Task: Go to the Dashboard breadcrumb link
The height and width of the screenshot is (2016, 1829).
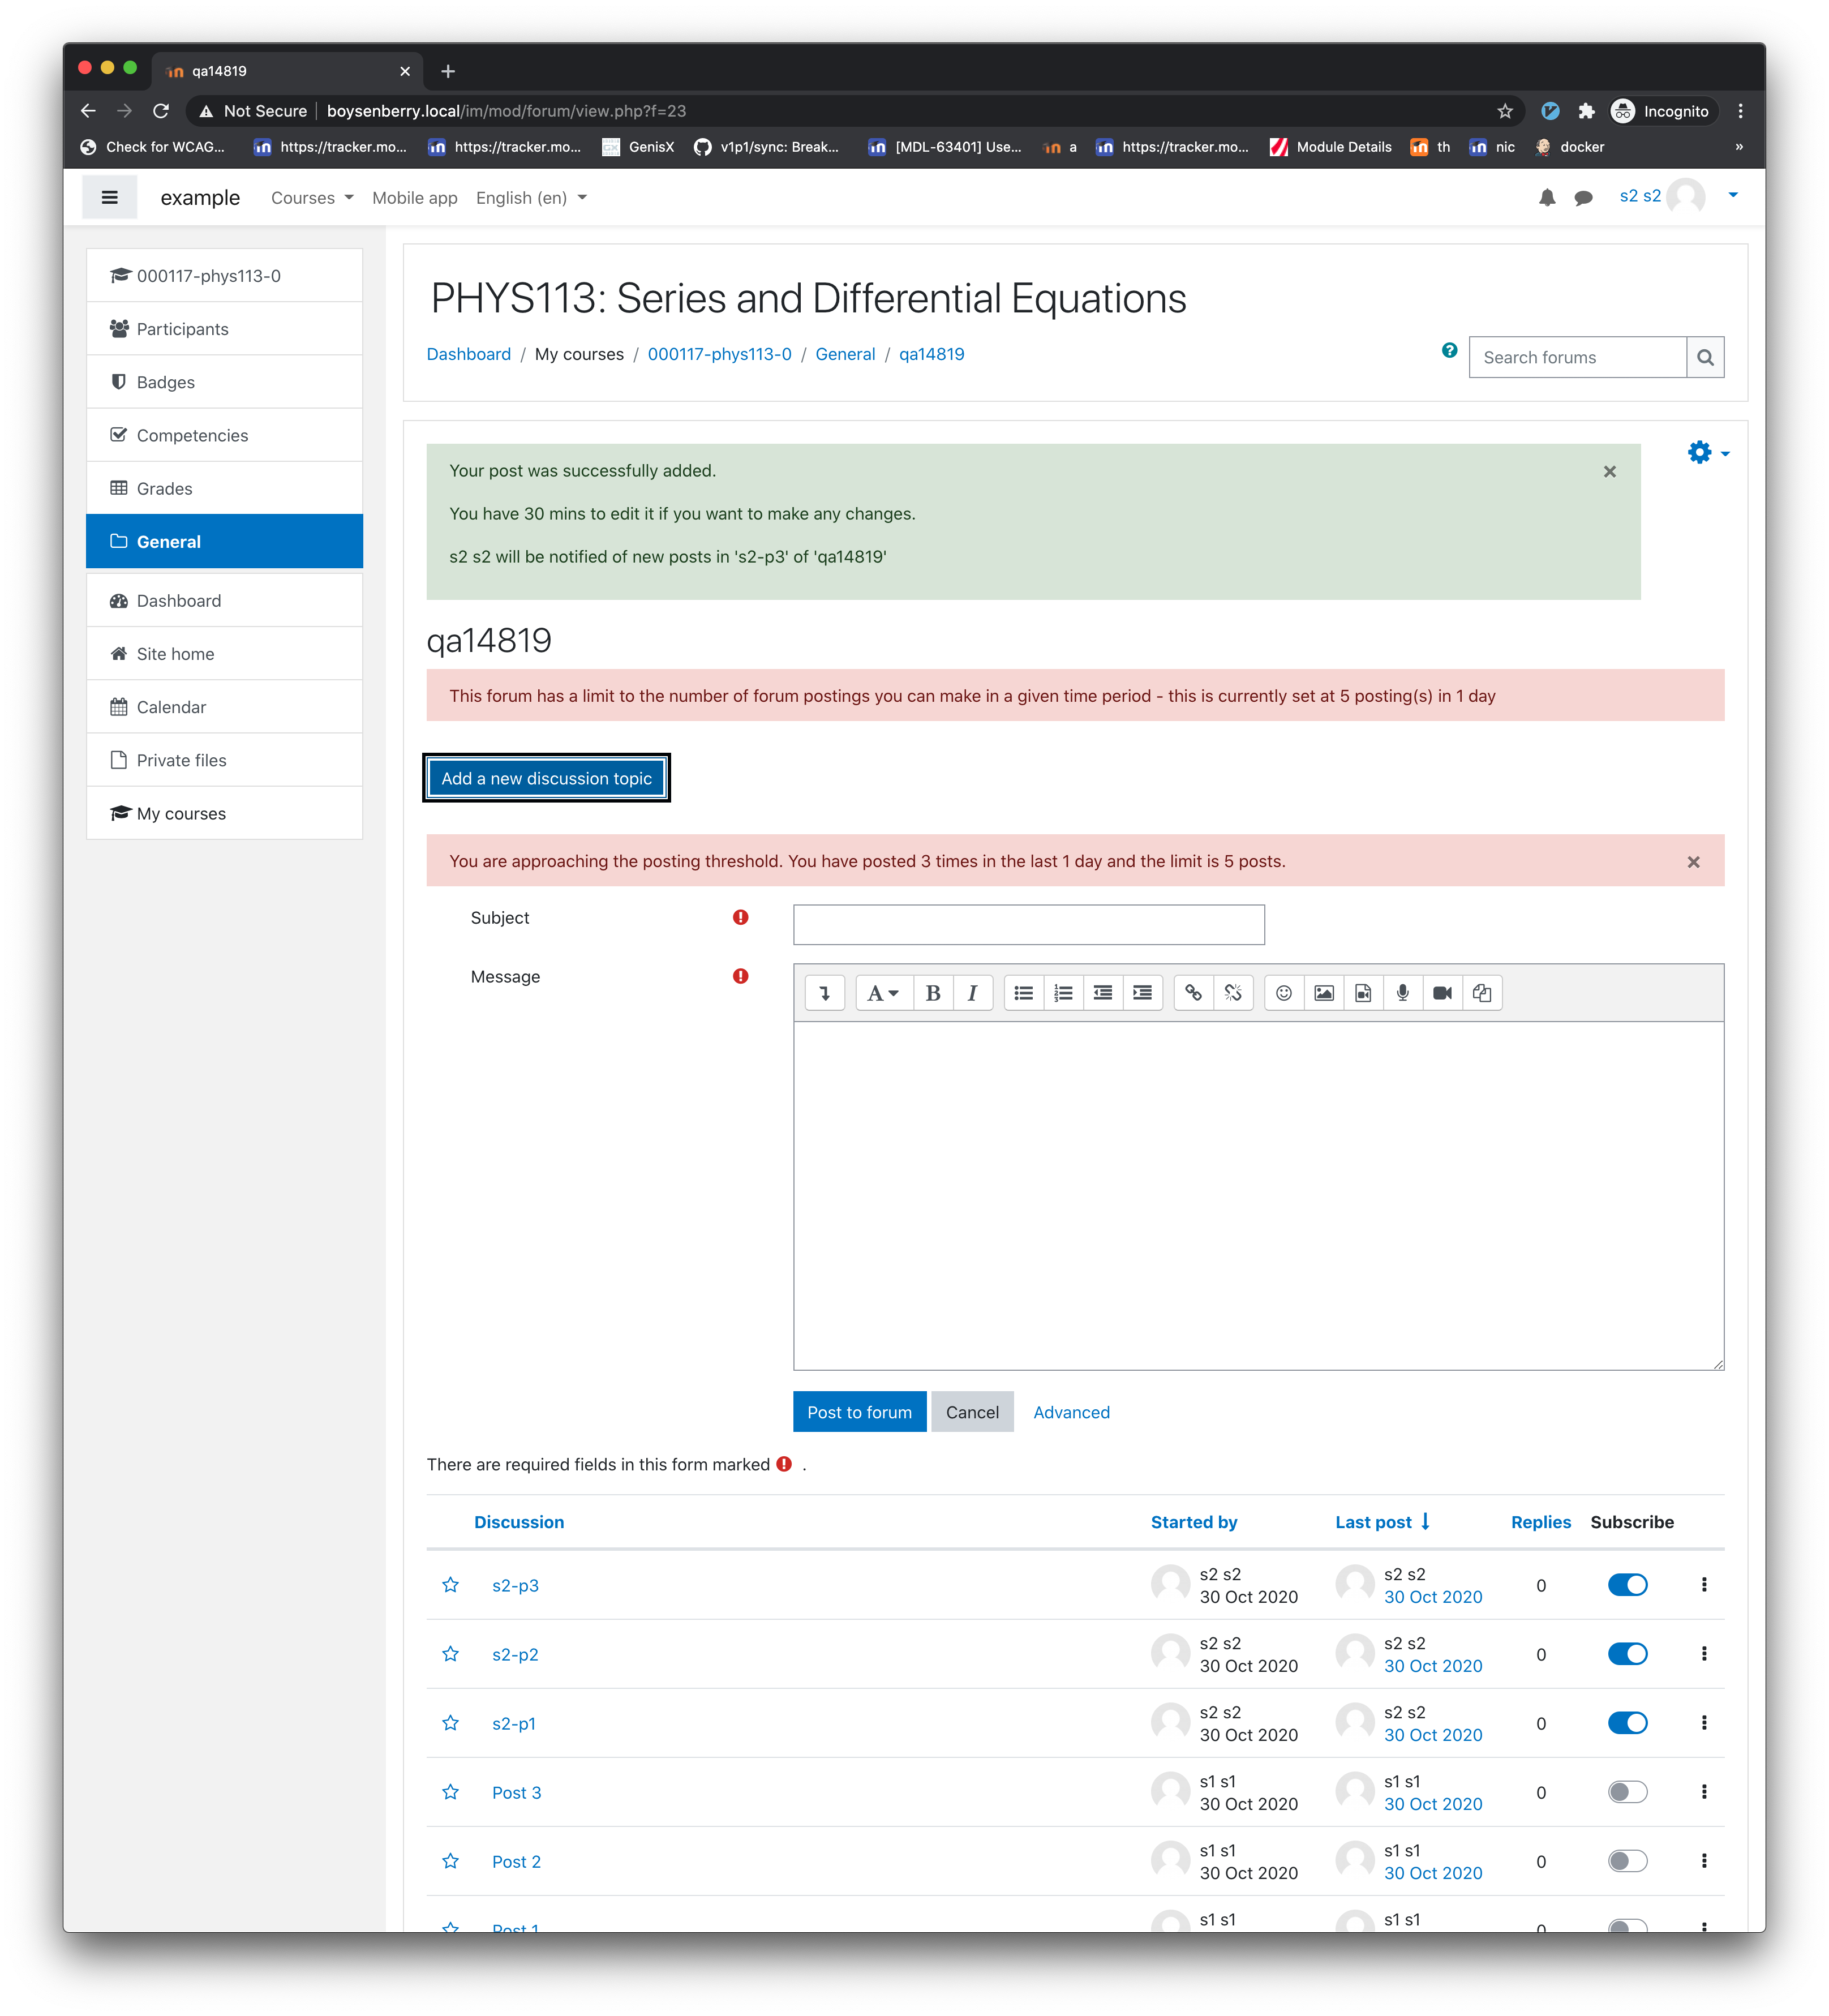Action: point(468,354)
